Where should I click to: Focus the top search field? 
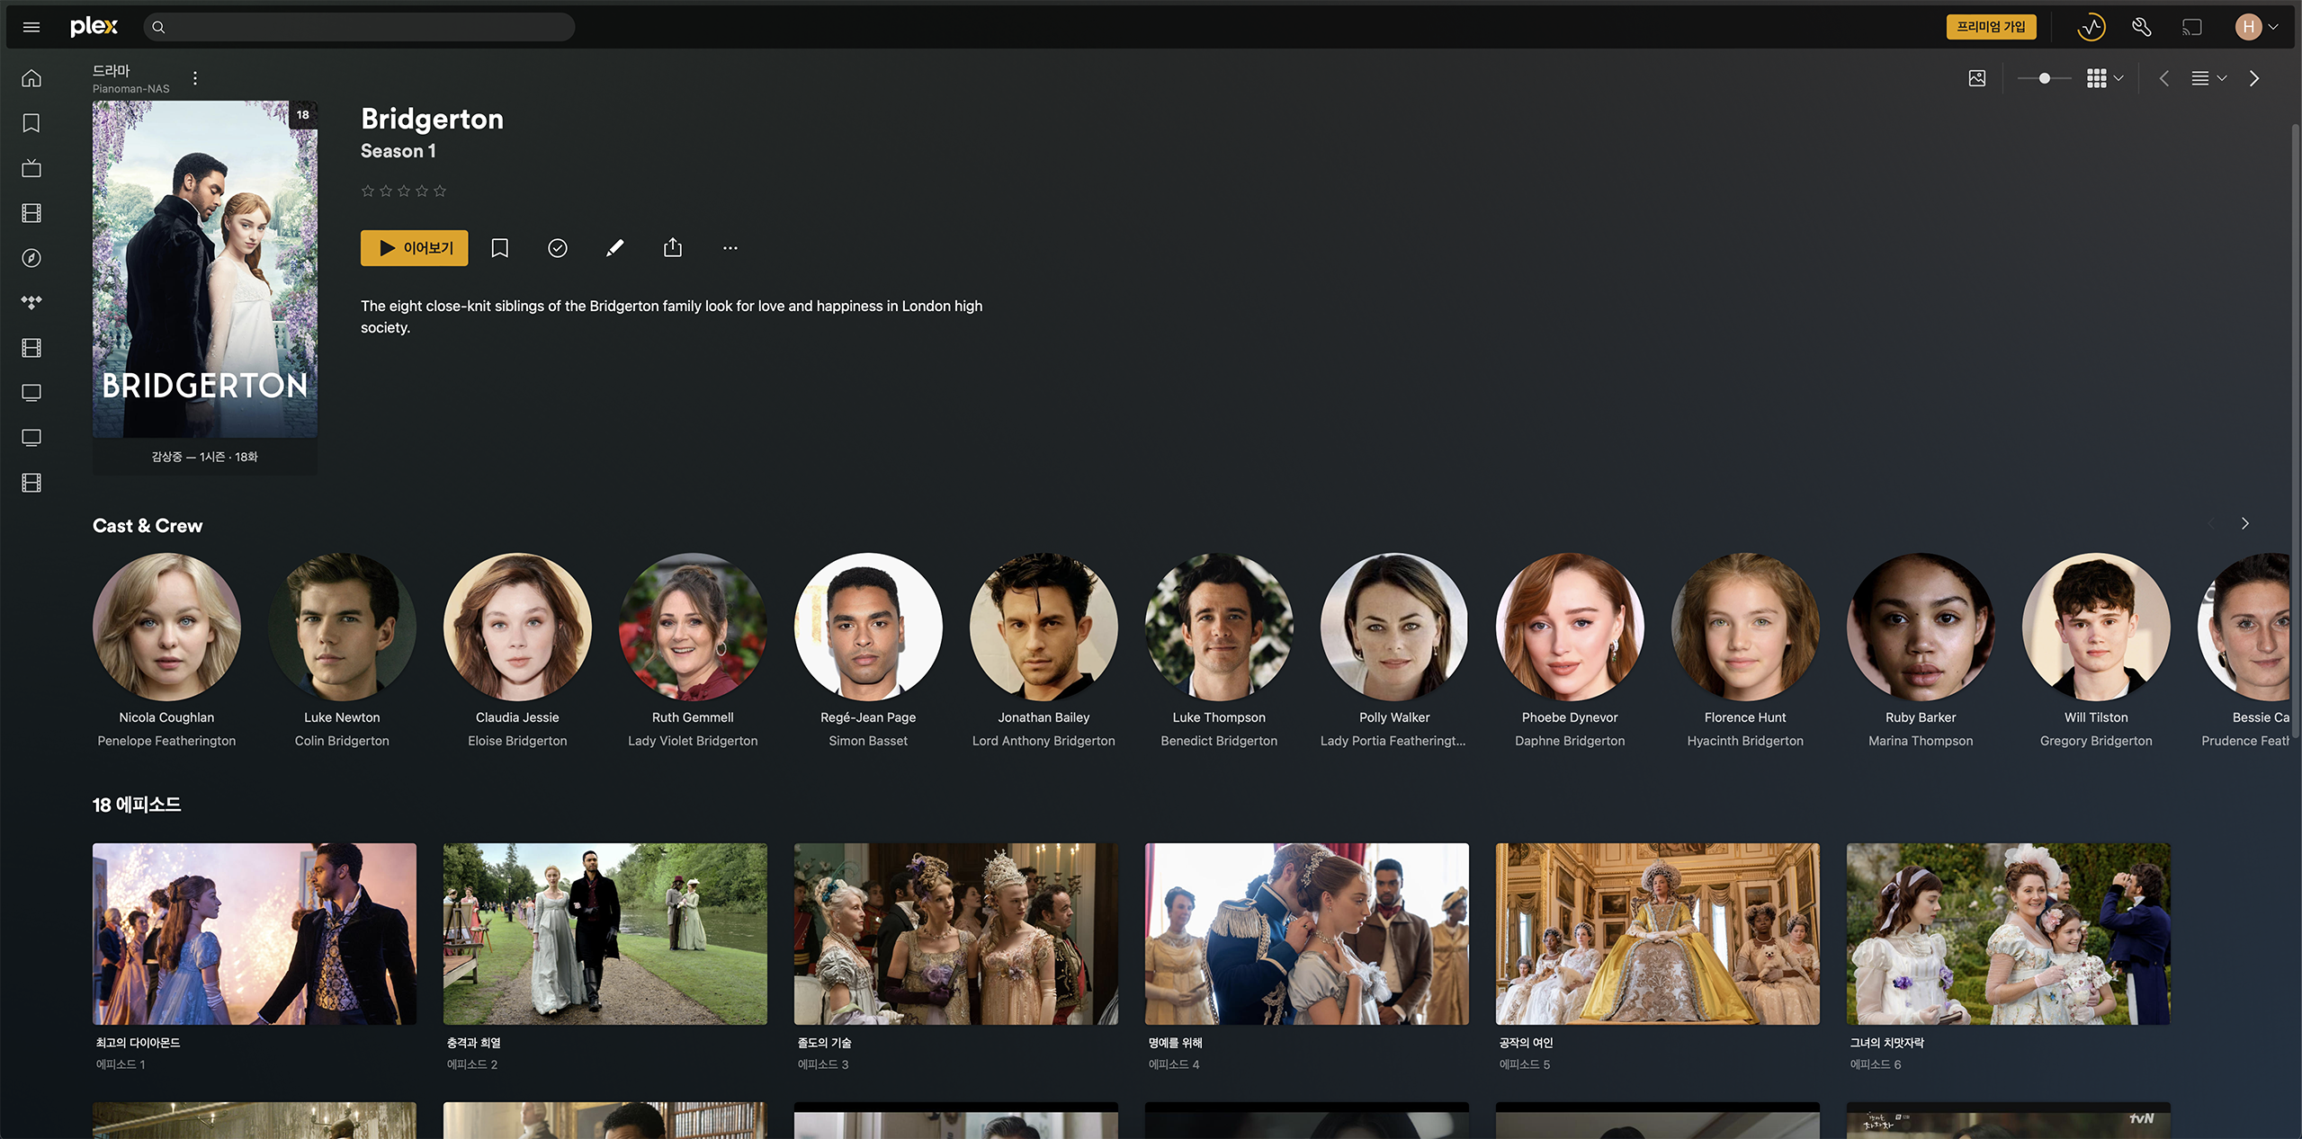tap(359, 27)
